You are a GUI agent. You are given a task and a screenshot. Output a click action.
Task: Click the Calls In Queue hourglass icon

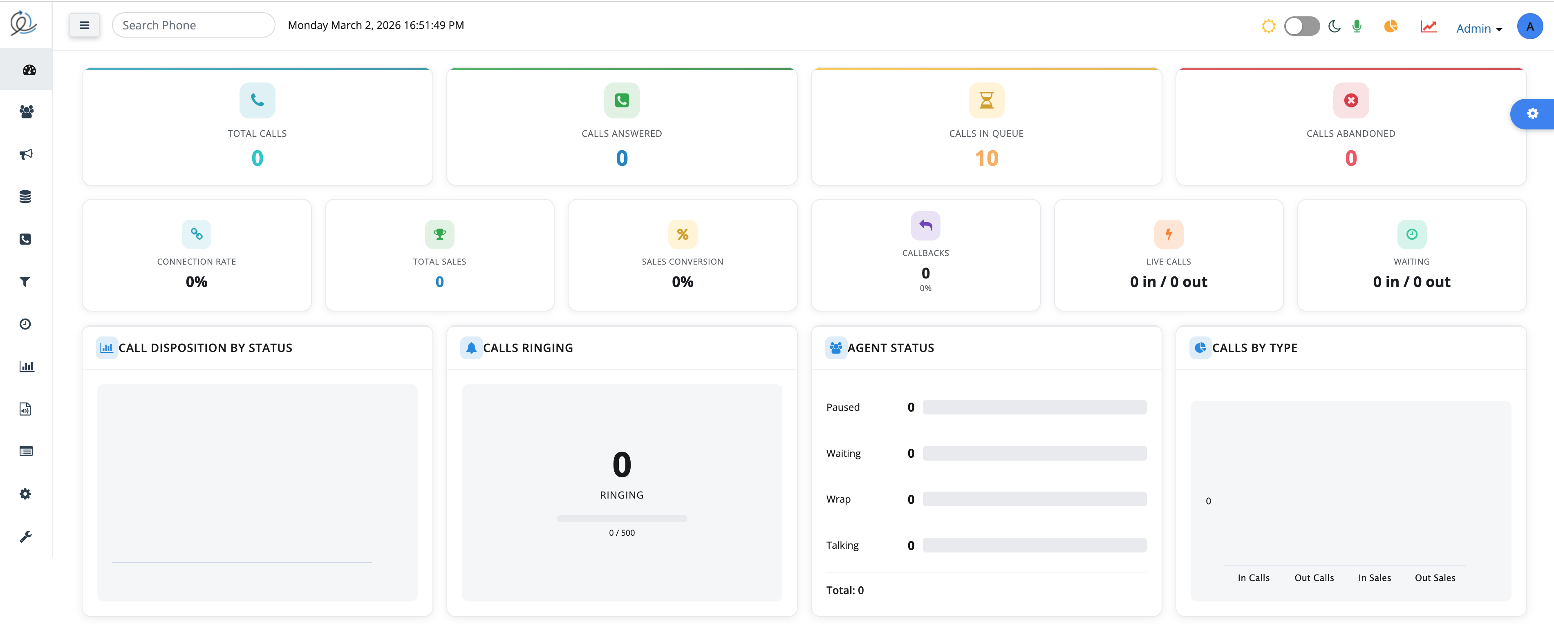point(986,100)
